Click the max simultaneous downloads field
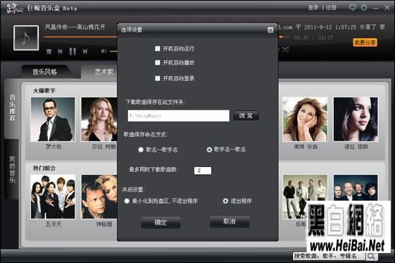Viewport: 395px width, 263px height. pos(203,171)
